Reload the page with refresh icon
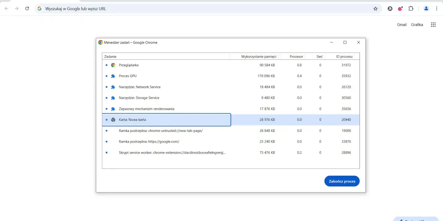The height and width of the screenshot is (221, 443). [x=27, y=9]
